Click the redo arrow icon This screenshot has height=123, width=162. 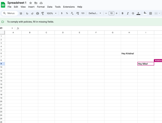(x=32, y=13)
